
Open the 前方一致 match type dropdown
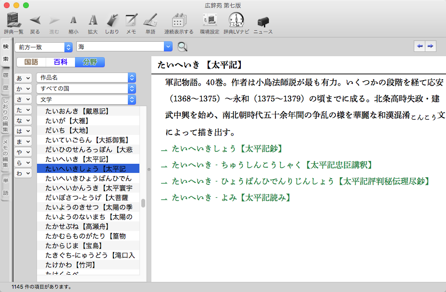point(43,47)
